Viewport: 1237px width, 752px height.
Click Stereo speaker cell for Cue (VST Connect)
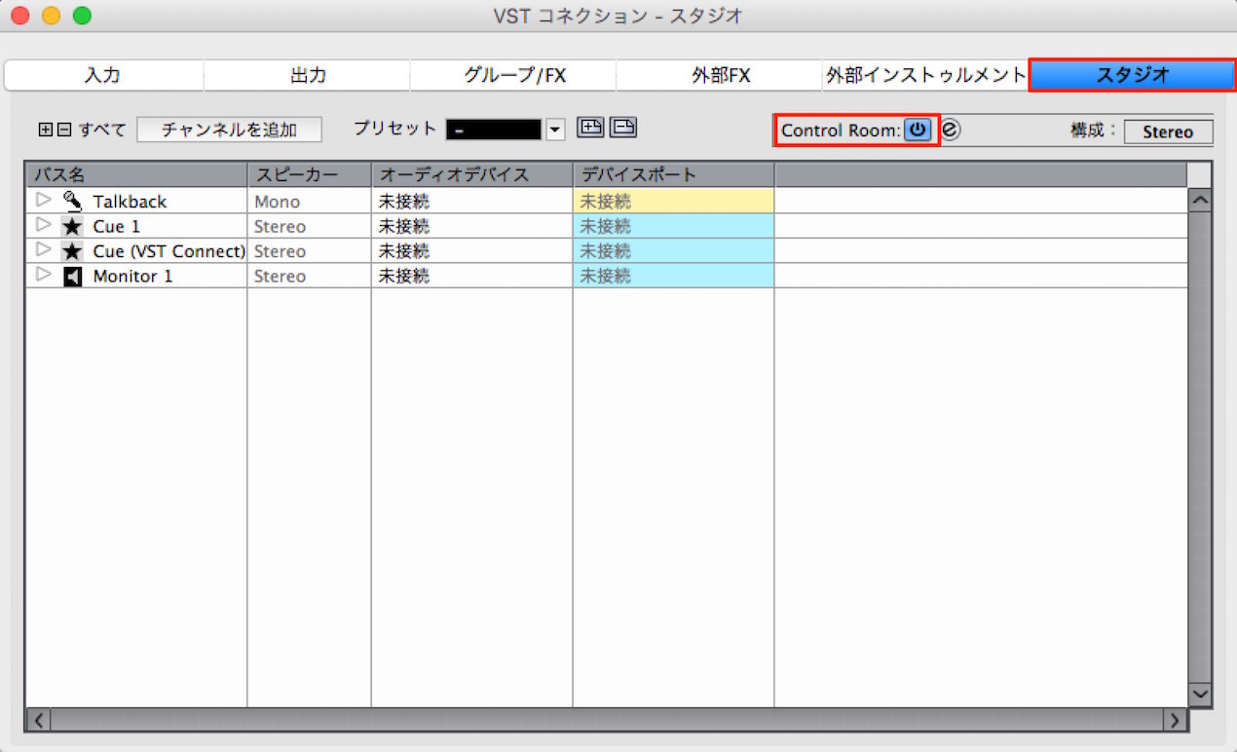[309, 251]
